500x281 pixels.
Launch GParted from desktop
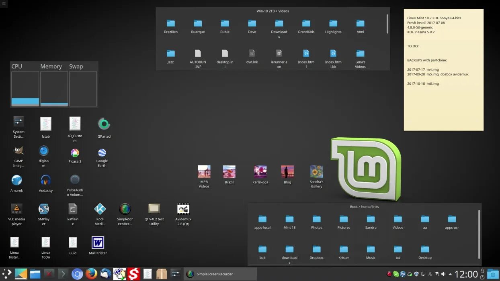pyautogui.click(x=104, y=128)
